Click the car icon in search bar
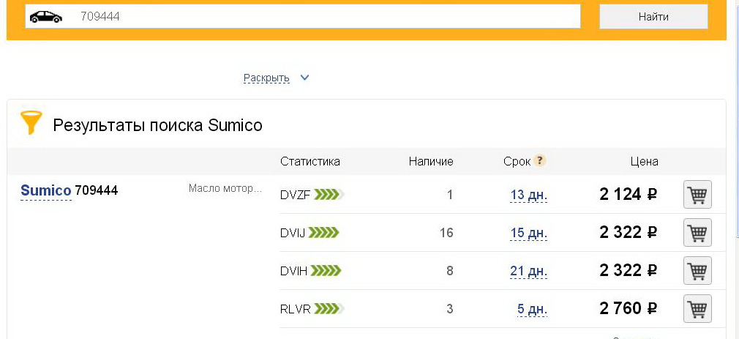Screen dimensions: 739x339 pos(45,17)
